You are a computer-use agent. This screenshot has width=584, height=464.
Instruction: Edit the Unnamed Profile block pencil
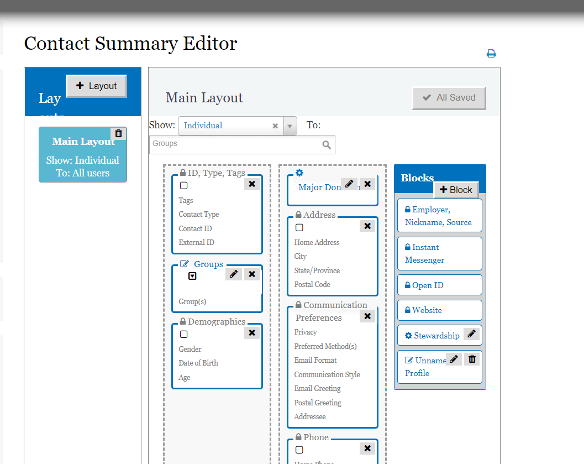point(454,359)
